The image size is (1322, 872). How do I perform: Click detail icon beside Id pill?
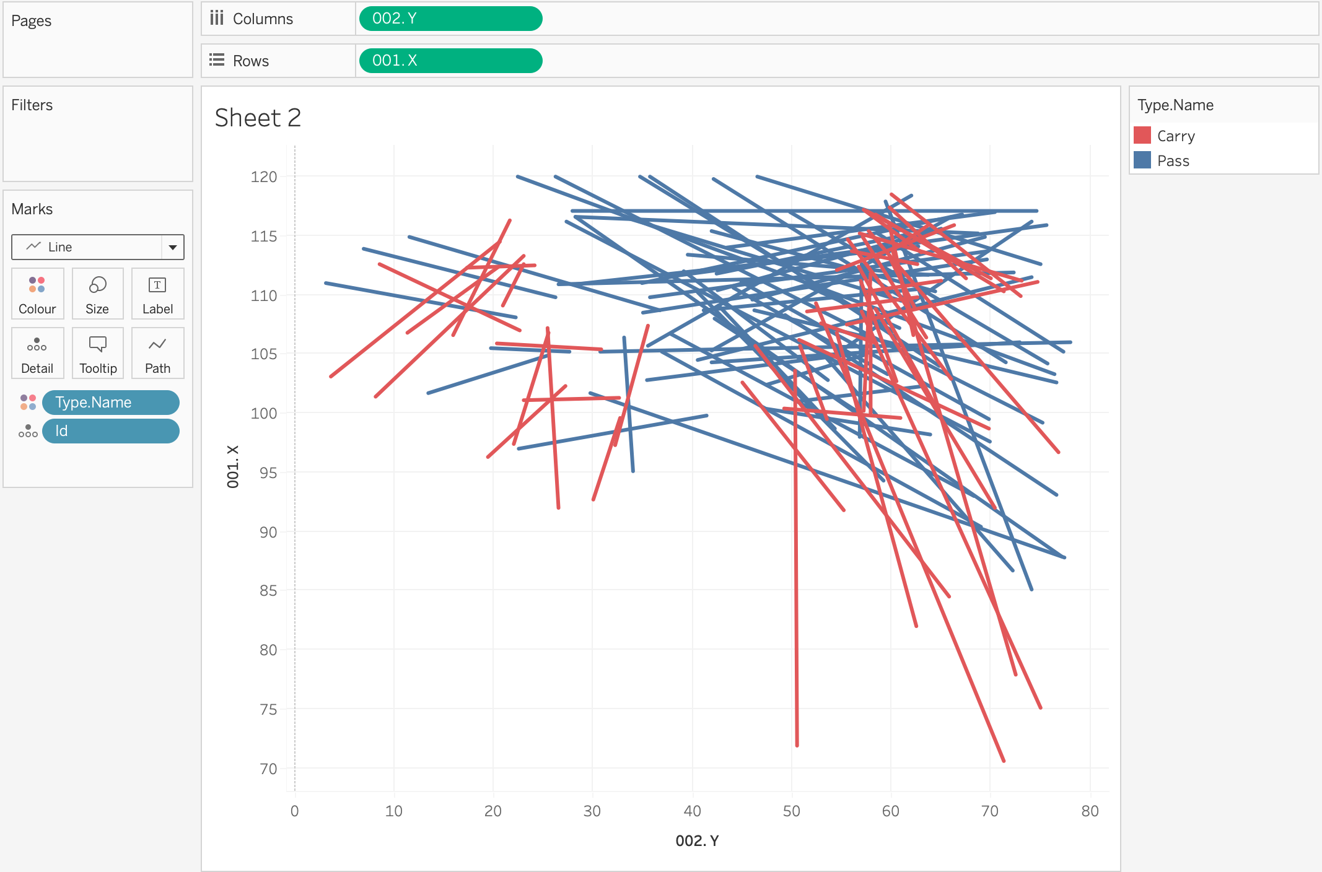pos(28,431)
